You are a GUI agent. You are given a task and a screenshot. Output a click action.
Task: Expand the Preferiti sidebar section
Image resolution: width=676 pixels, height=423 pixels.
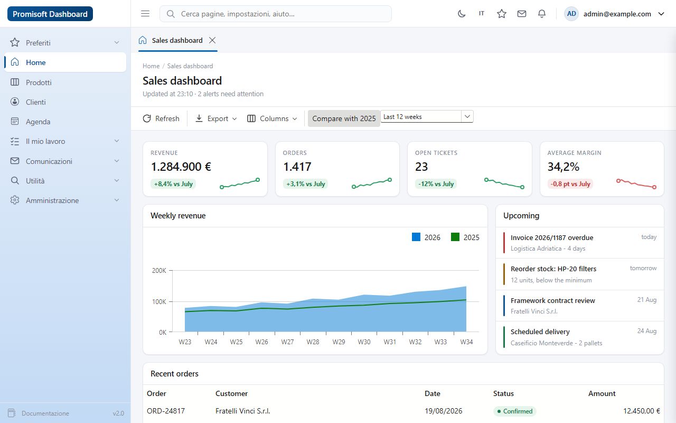[65, 43]
